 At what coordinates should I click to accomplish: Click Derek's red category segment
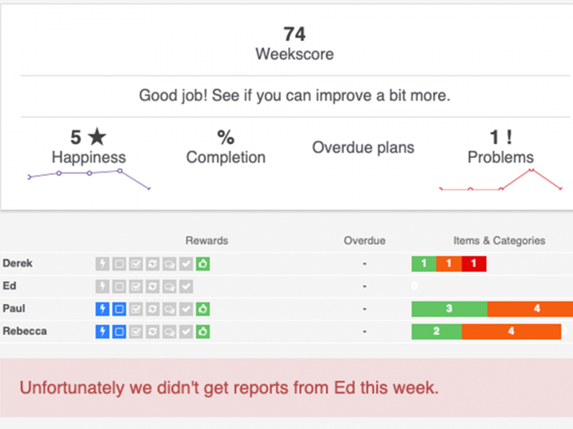(474, 264)
